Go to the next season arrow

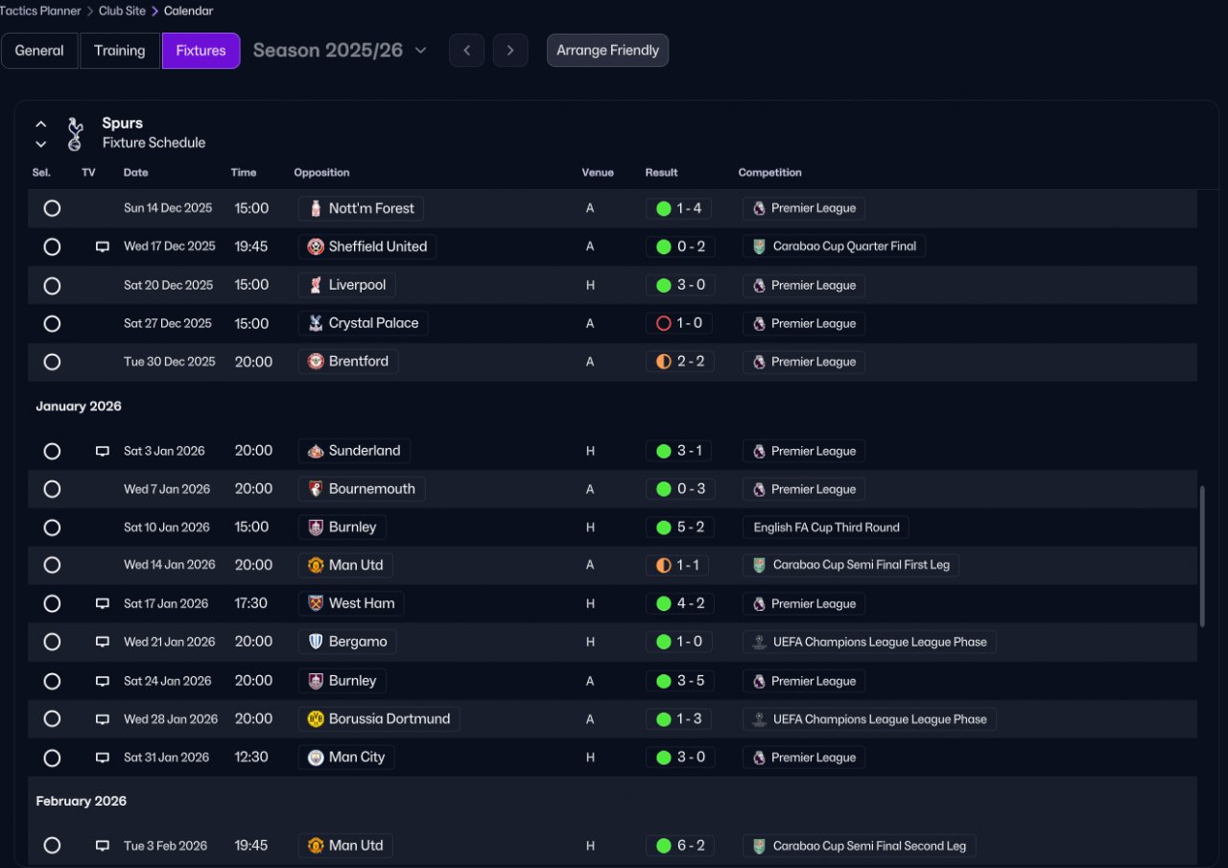(510, 51)
